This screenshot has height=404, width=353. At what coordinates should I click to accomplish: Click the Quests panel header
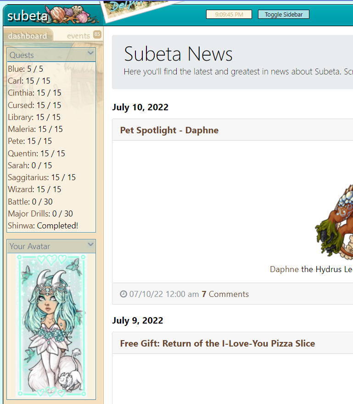(51, 55)
